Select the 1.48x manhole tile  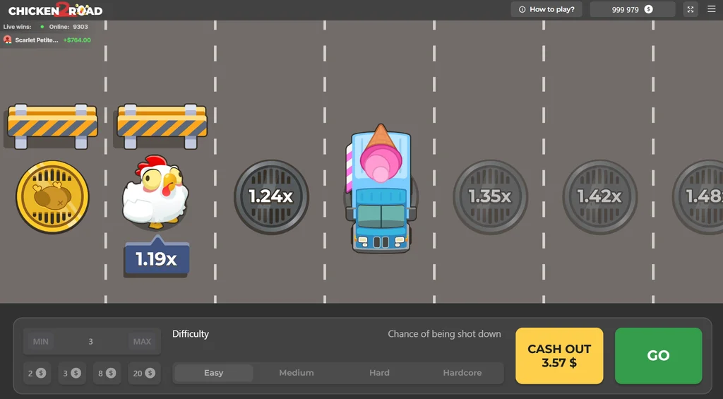(698, 197)
